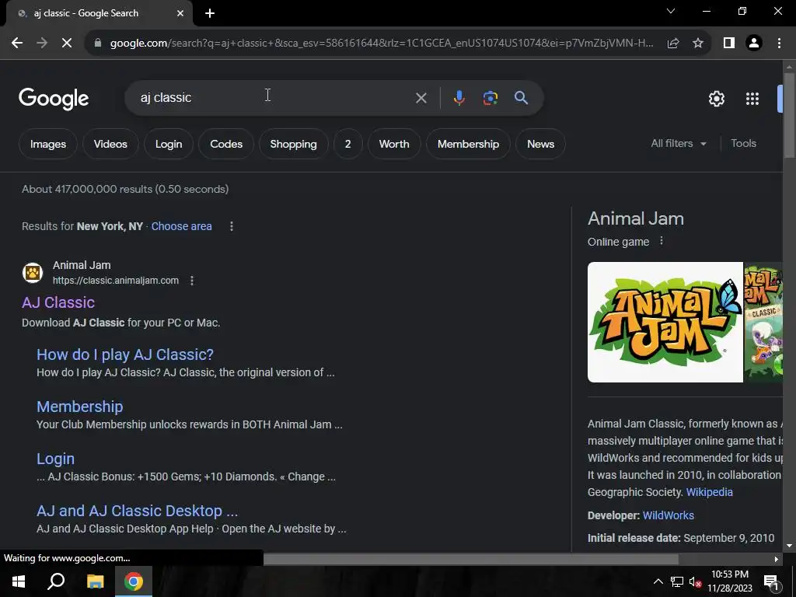Click the Chrome taskbar icon
This screenshot has width=796, height=597.
(134, 581)
